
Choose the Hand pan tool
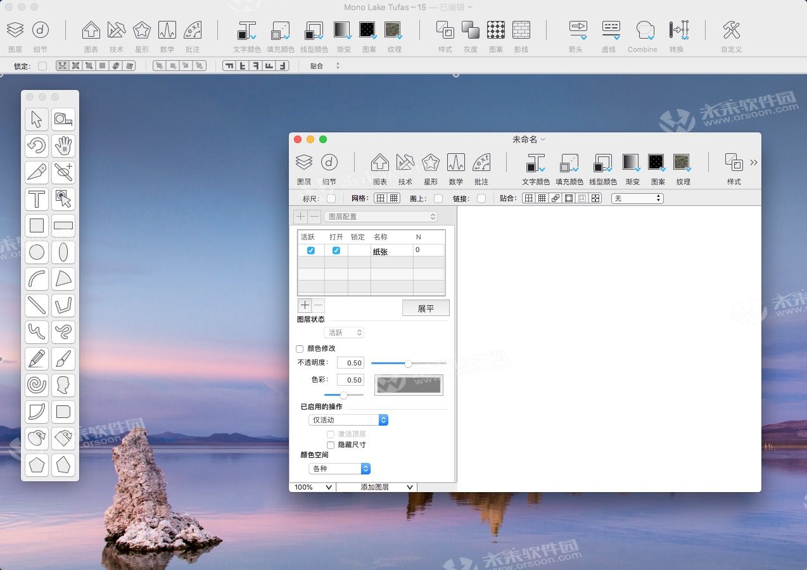[x=63, y=146]
